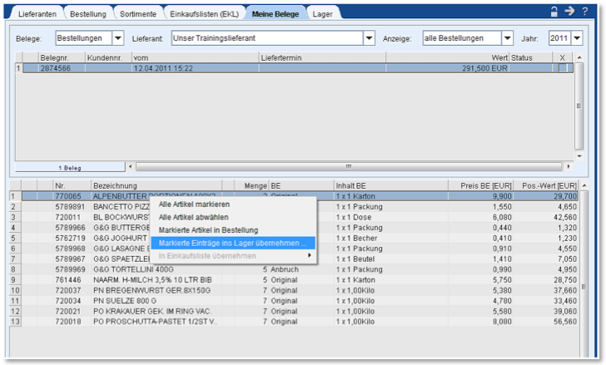
Task: Click 'Markierte Artikel in Bestellung'
Action: coord(208,229)
